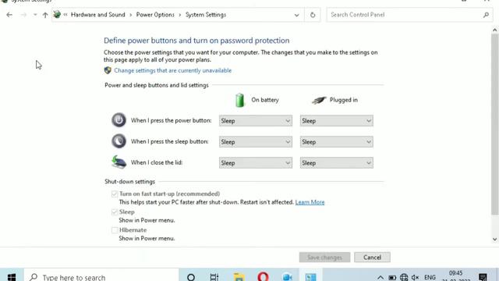Open sleep button On battery dropdown
This screenshot has height=281, width=499.
click(x=256, y=142)
